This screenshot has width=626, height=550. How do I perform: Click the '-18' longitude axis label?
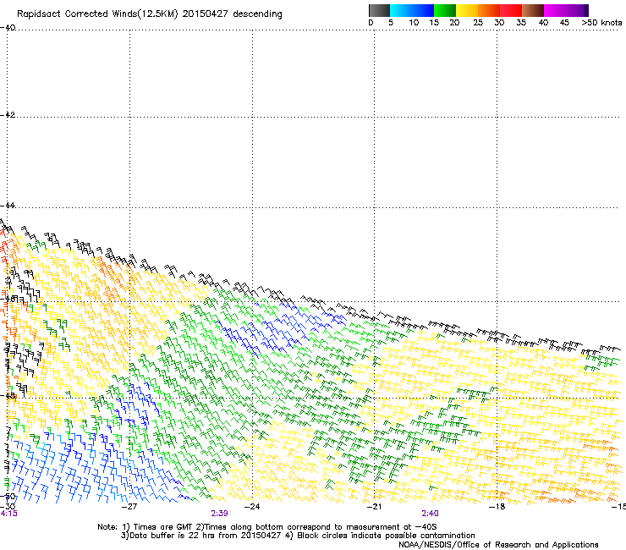coord(497,507)
